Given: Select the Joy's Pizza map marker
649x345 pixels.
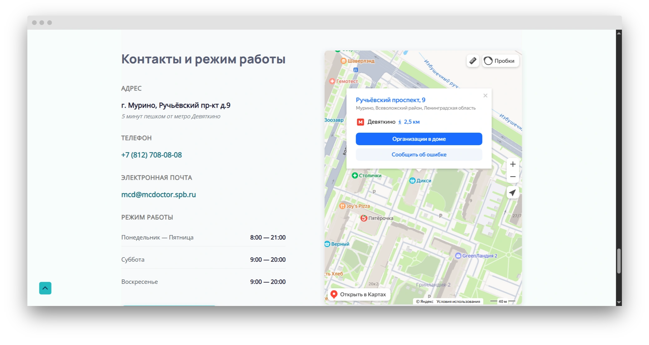Looking at the screenshot, I should coord(354,206).
